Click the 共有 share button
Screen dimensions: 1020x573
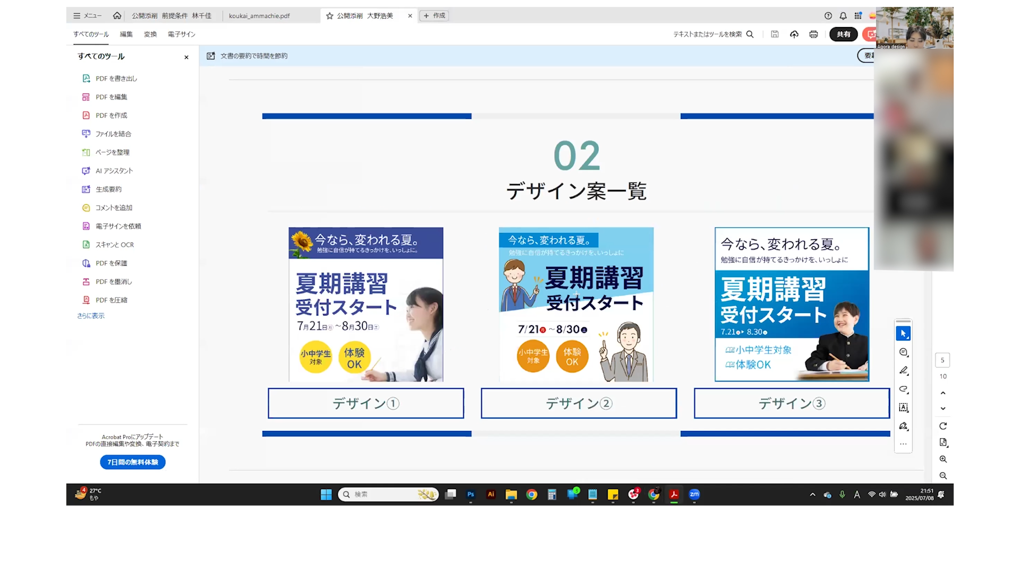coord(843,34)
